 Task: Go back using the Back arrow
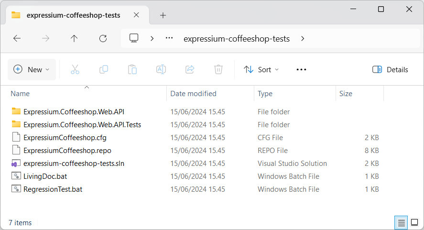17,38
